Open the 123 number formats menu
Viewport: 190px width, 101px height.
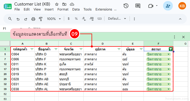tap(99, 19)
